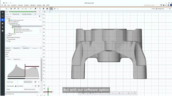Click the Find function or help search field
Screen dimensions: 172x97
[152, 5]
